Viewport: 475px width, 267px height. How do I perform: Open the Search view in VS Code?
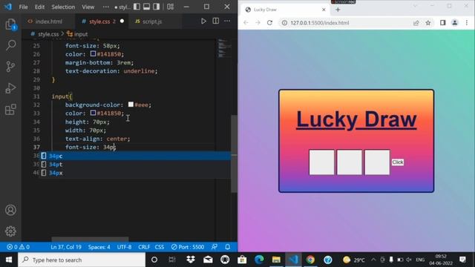pyautogui.click(x=10, y=45)
